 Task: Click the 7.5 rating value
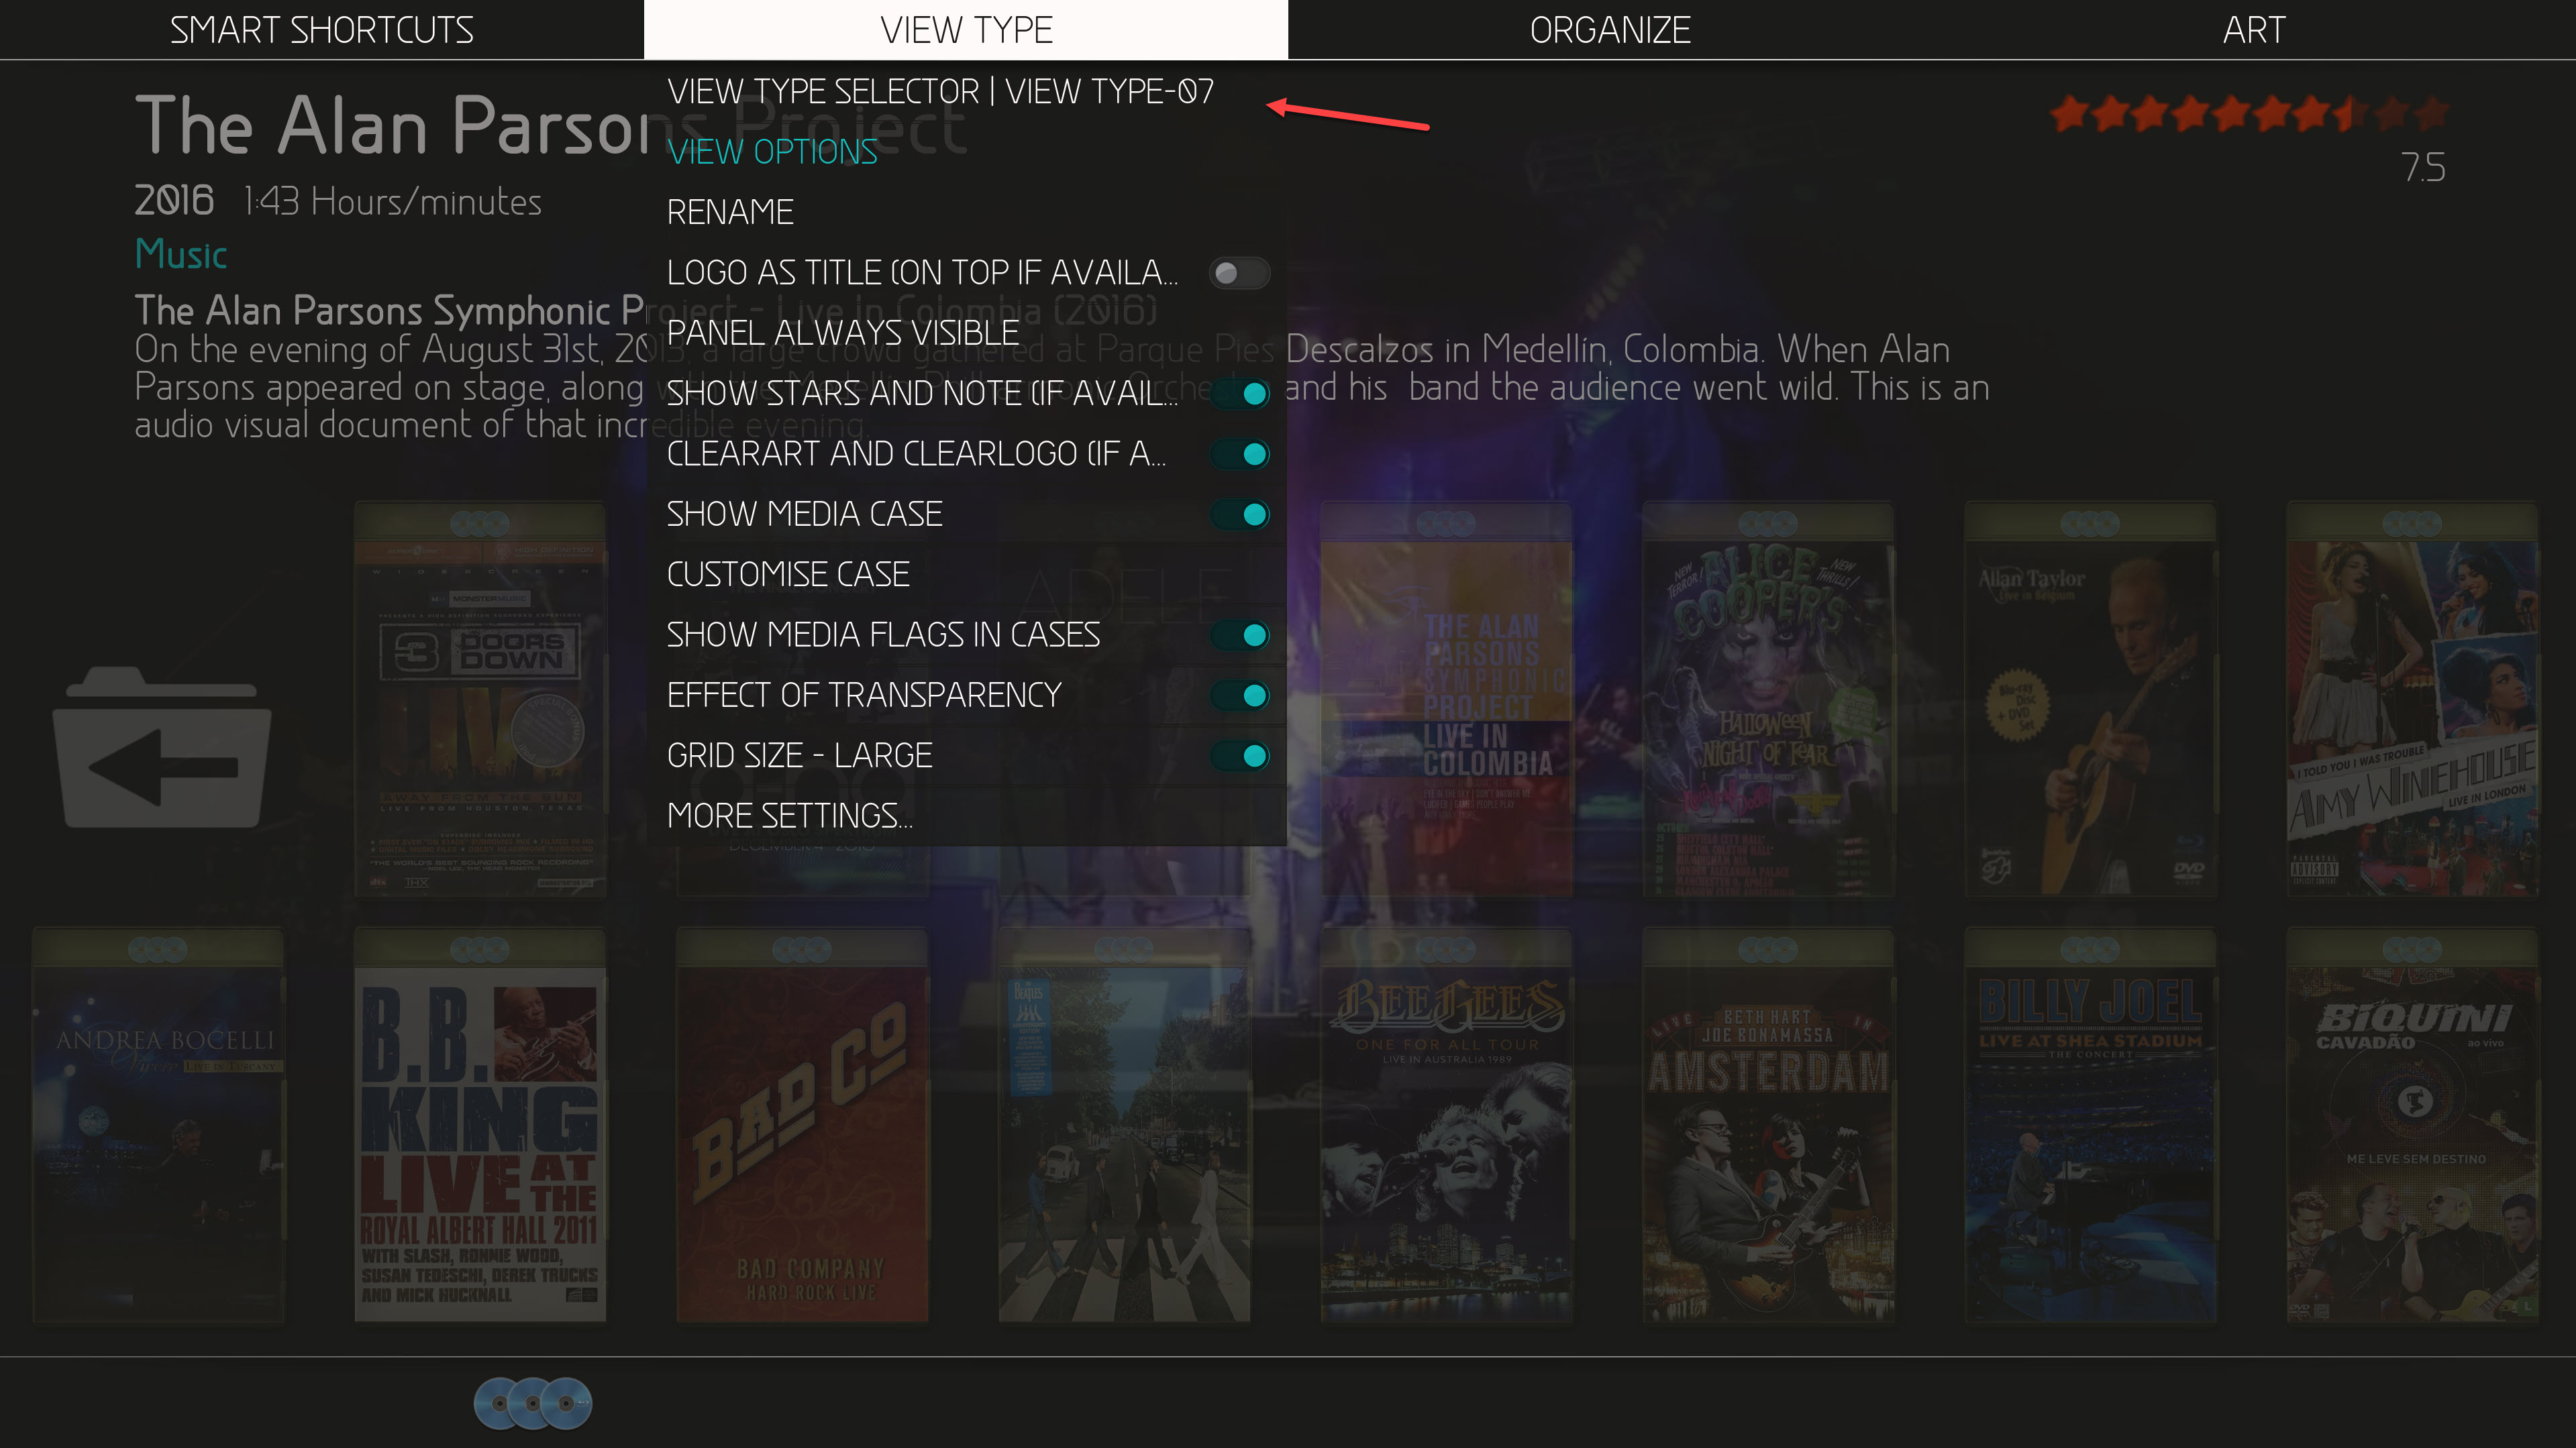tap(2423, 168)
